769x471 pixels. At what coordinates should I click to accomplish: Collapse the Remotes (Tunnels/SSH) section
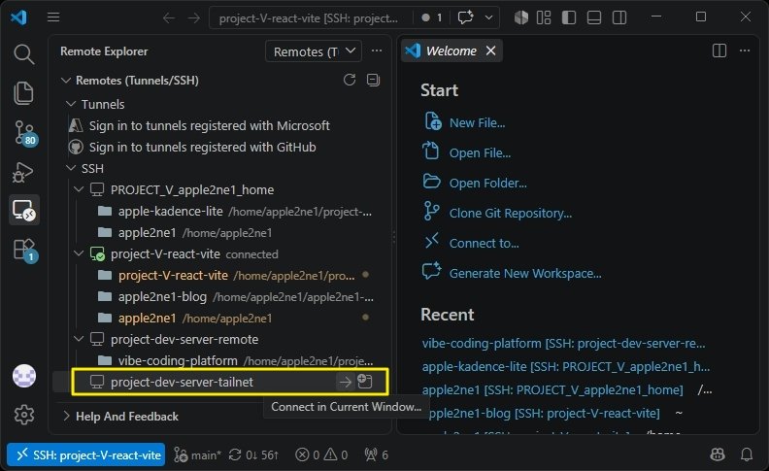66,80
